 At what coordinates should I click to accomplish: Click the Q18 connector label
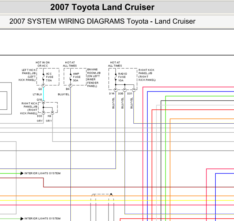[x=39, y=100]
